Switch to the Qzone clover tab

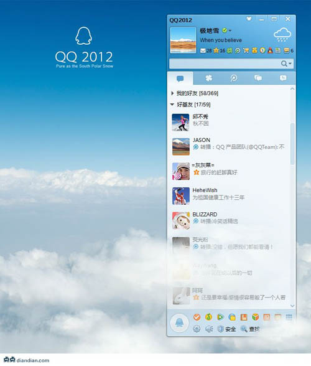coord(208,78)
